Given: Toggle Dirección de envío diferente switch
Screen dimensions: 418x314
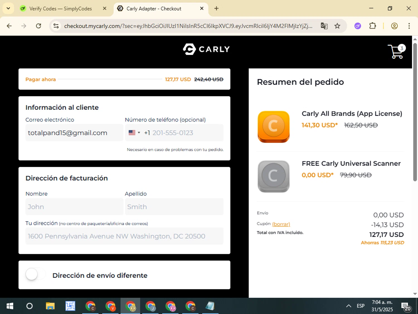Looking at the screenshot, I should pyautogui.click(x=35, y=274).
